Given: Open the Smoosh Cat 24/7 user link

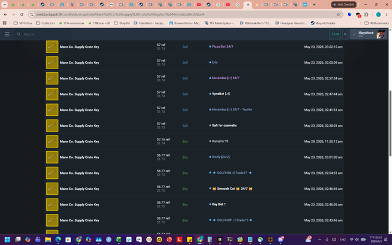Looking at the screenshot, I should pos(232,189).
